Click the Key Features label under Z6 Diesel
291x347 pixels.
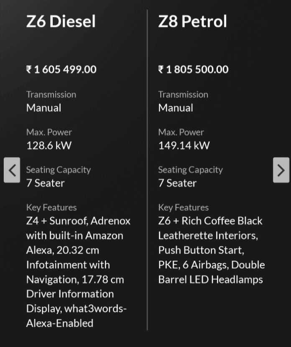(x=51, y=208)
